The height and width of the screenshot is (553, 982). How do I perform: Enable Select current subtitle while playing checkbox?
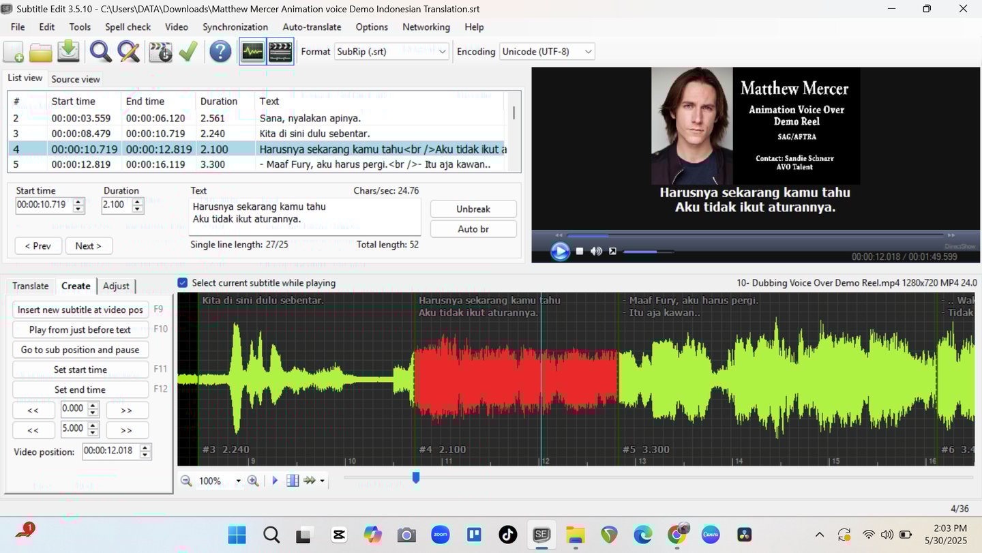183,283
